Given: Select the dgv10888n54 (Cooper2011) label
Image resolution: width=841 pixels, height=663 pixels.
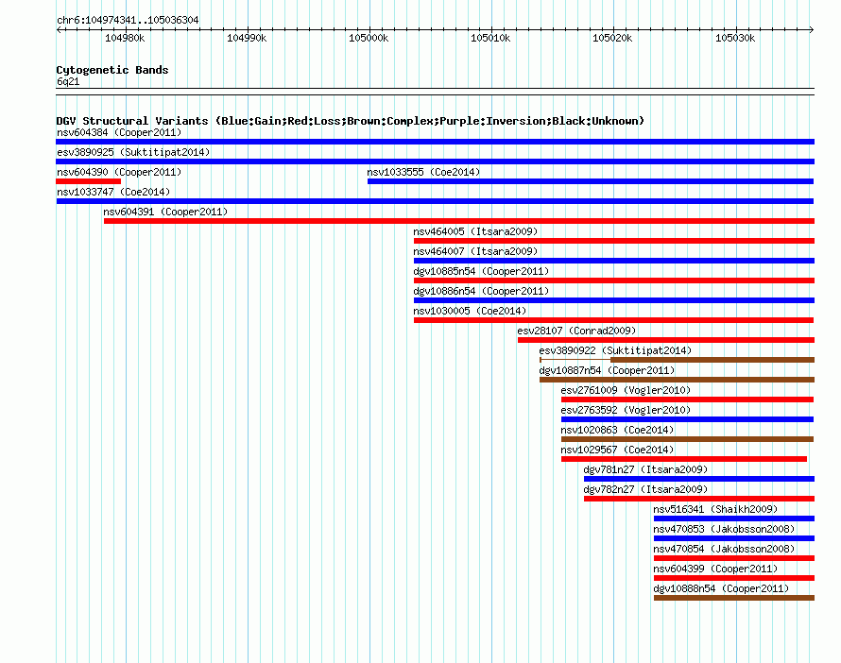Looking at the screenshot, I should 721,588.
